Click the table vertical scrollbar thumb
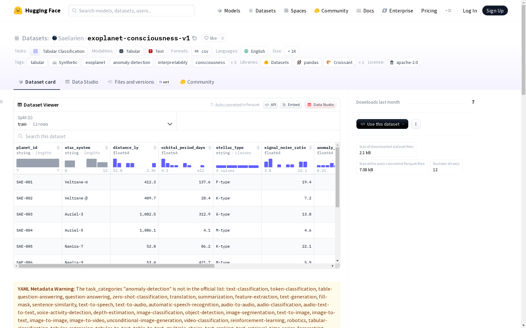The image size is (526, 328). (x=337, y=177)
